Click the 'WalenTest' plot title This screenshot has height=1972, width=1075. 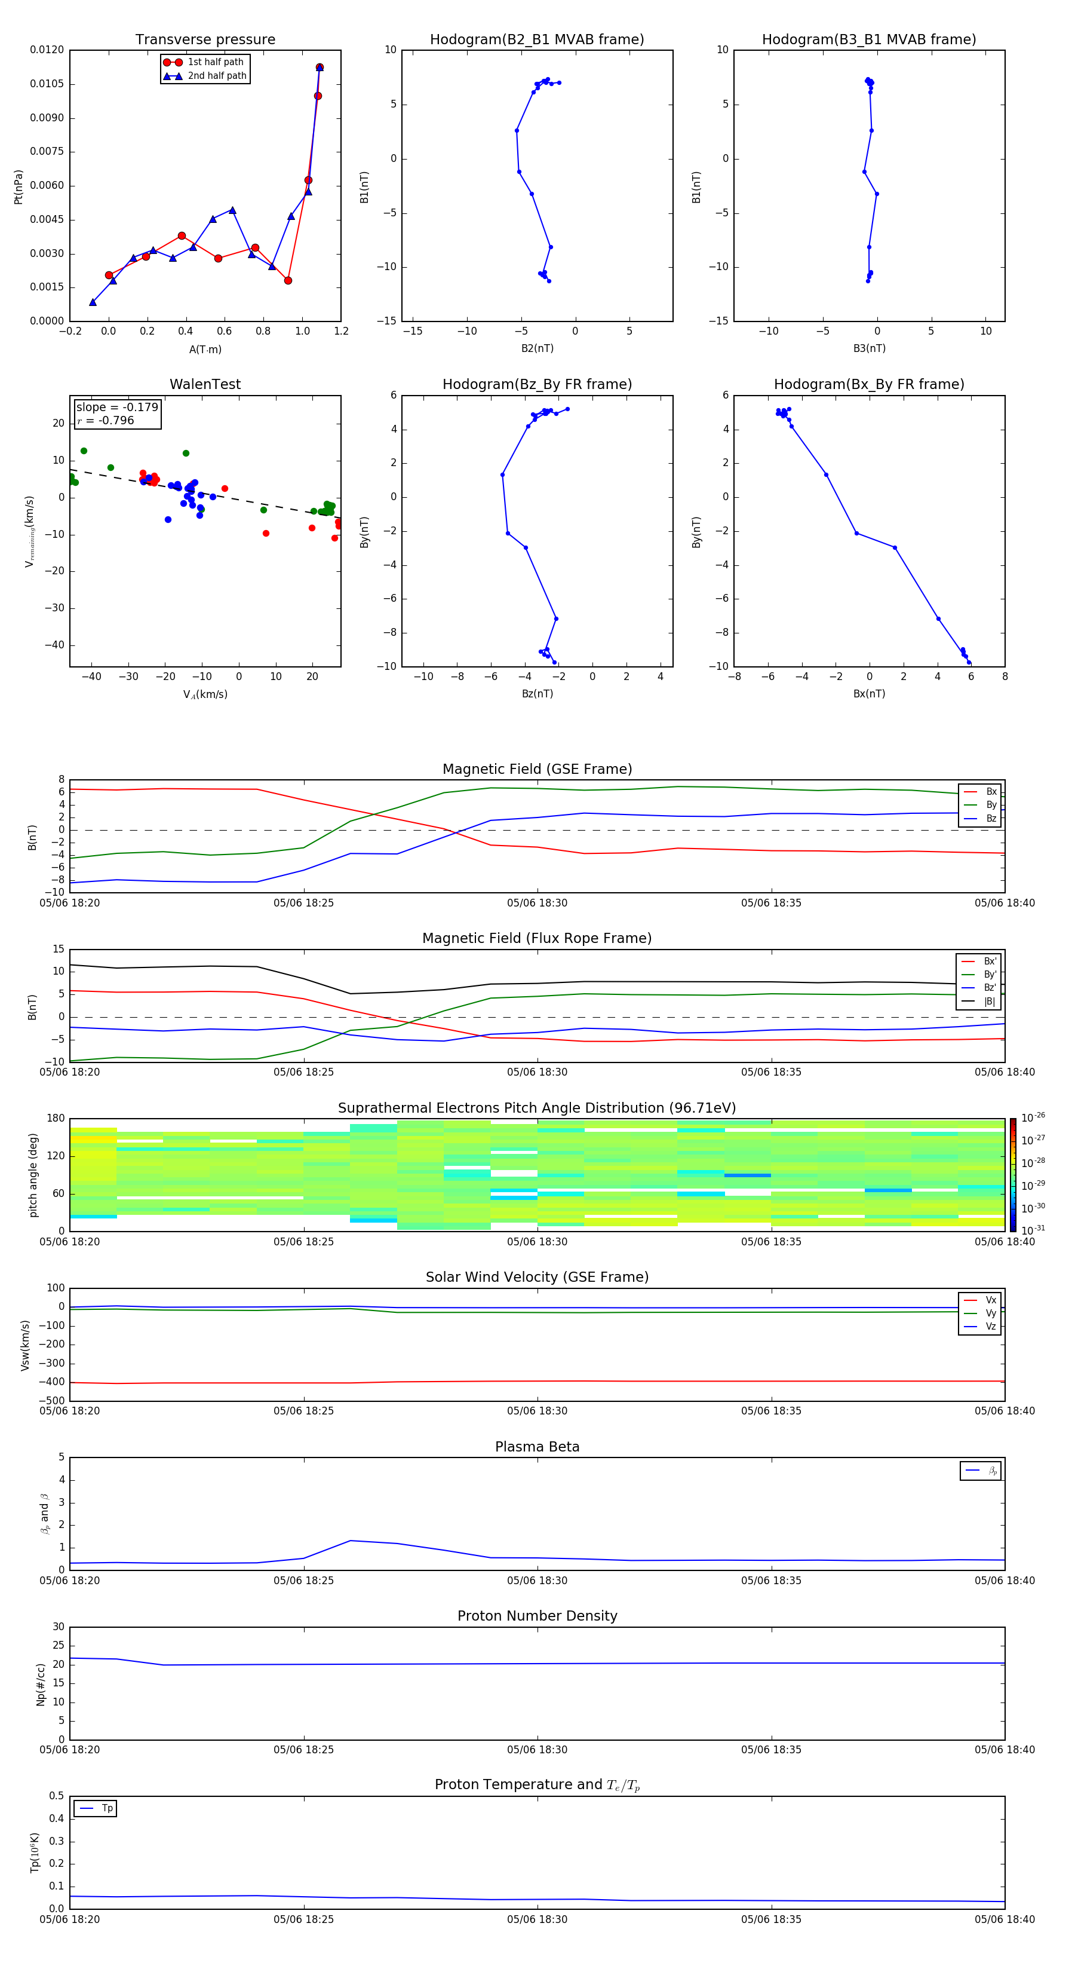[205, 384]
